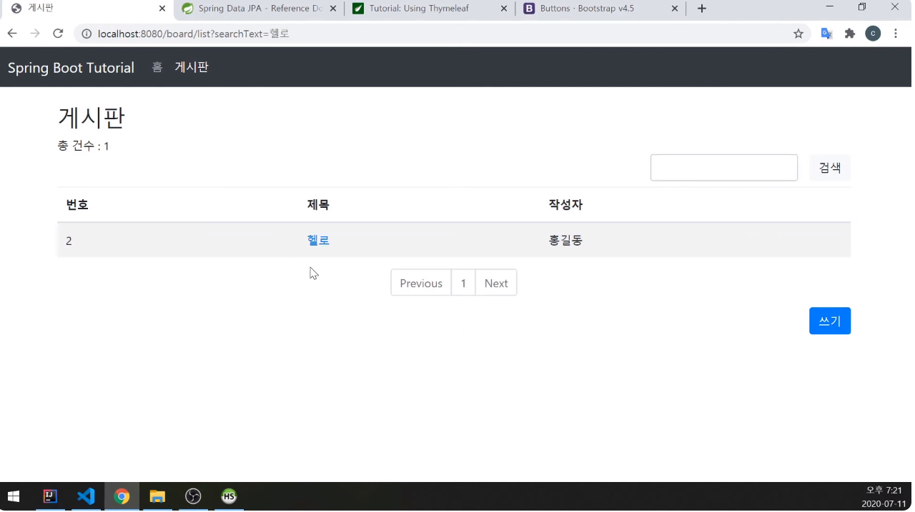The width and height of the screenshot is (915, 512).
Task: Bookmark this page with the star icon
Action: [798, 34]
